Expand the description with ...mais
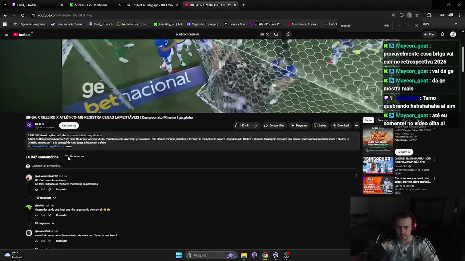This screenshot has height=261, width=465. click(x=68, y=146)
